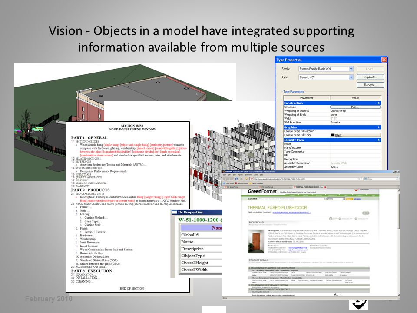417x313 pixels.
Task: Click the W-51-1000-1200 heading in Ifc Properties
Action: click(x=200, y=220)
